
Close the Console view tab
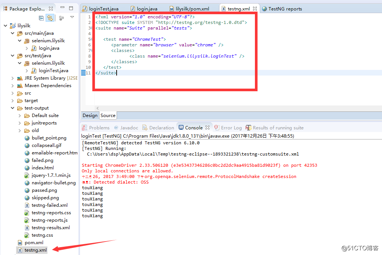point(207,127)
